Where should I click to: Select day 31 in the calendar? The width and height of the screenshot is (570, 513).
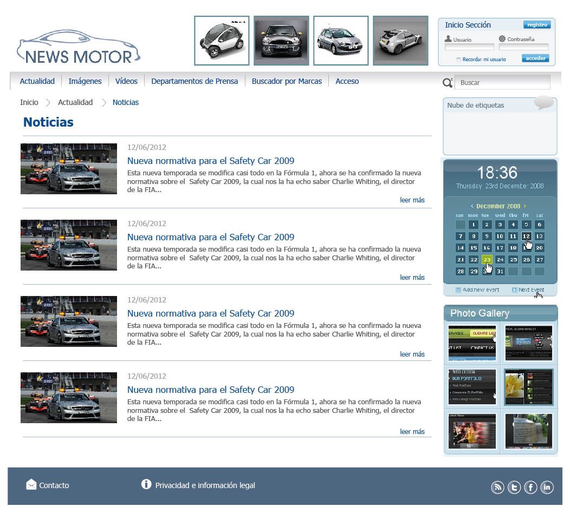pos(500,271)
